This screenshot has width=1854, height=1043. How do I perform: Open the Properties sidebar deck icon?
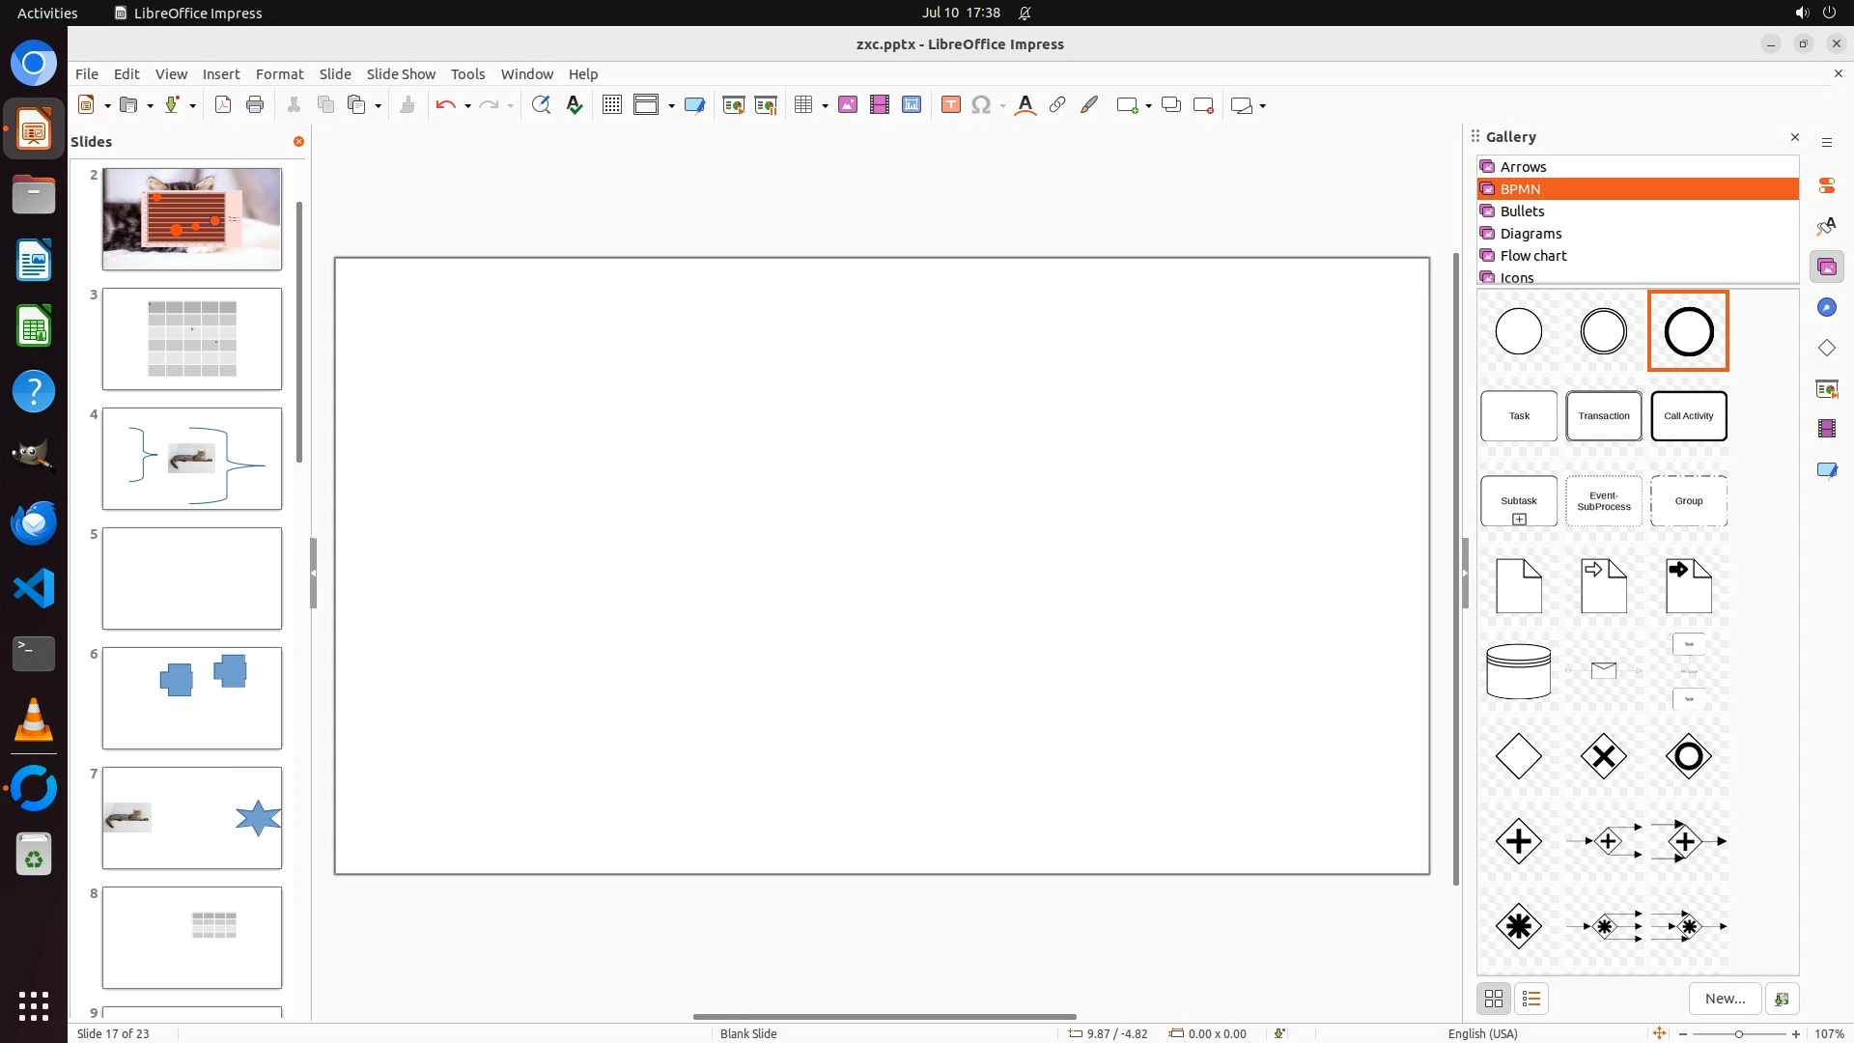[1826, 185]
